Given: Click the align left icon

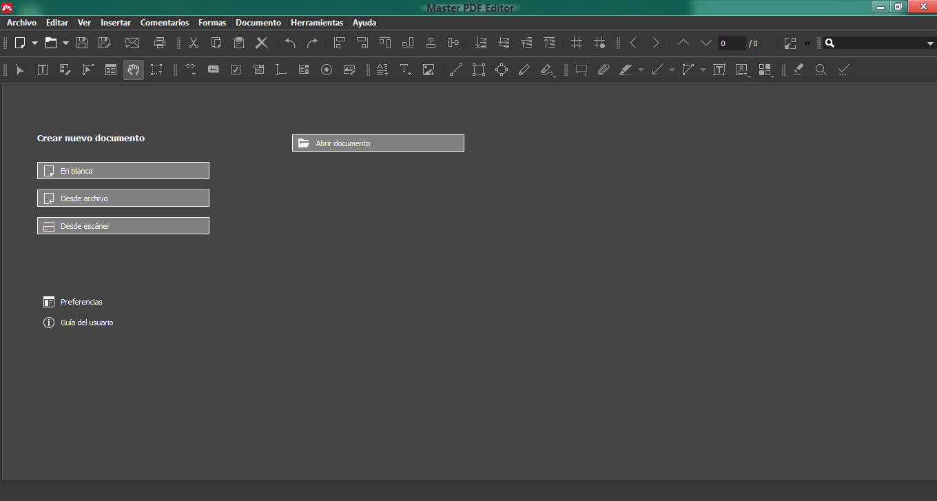Looking at the screenshot, I should [340, 43].
